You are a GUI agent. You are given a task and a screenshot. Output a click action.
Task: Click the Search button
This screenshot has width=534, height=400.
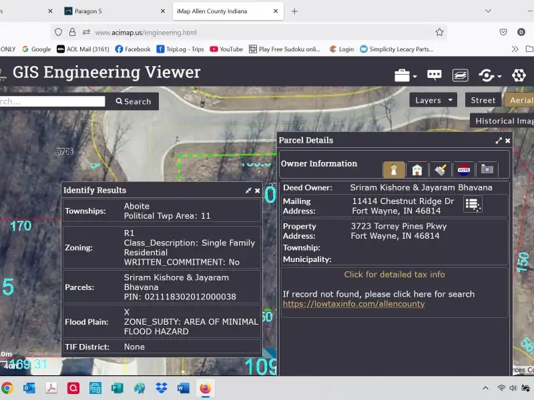tap(133, 101)
